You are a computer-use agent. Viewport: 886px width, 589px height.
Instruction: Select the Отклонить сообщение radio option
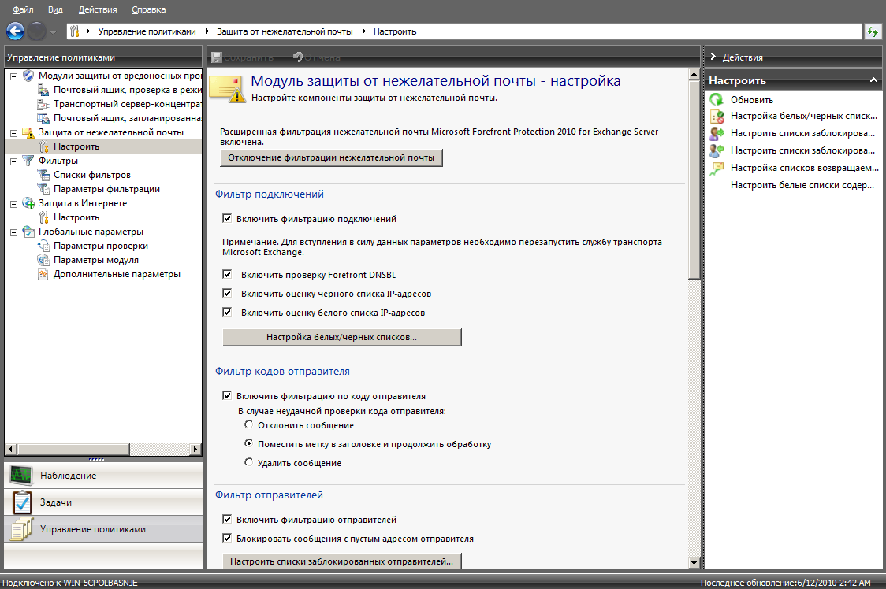pyautogui.click(x=248, y=425)
